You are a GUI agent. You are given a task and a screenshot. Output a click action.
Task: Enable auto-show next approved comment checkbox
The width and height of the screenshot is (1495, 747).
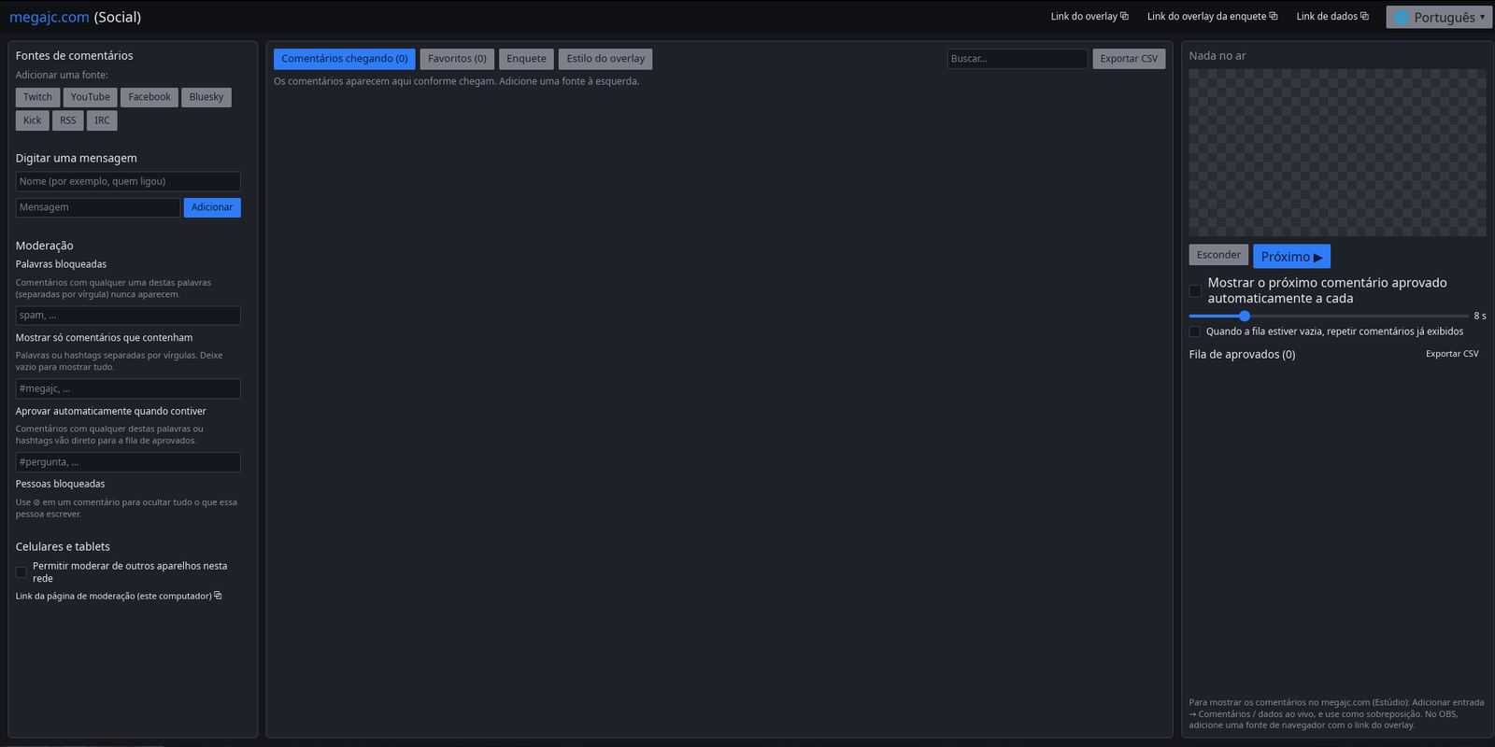click(x=1195, y=291)
